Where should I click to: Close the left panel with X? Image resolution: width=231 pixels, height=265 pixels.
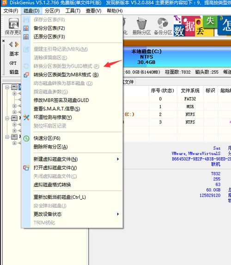coord(3,41)
